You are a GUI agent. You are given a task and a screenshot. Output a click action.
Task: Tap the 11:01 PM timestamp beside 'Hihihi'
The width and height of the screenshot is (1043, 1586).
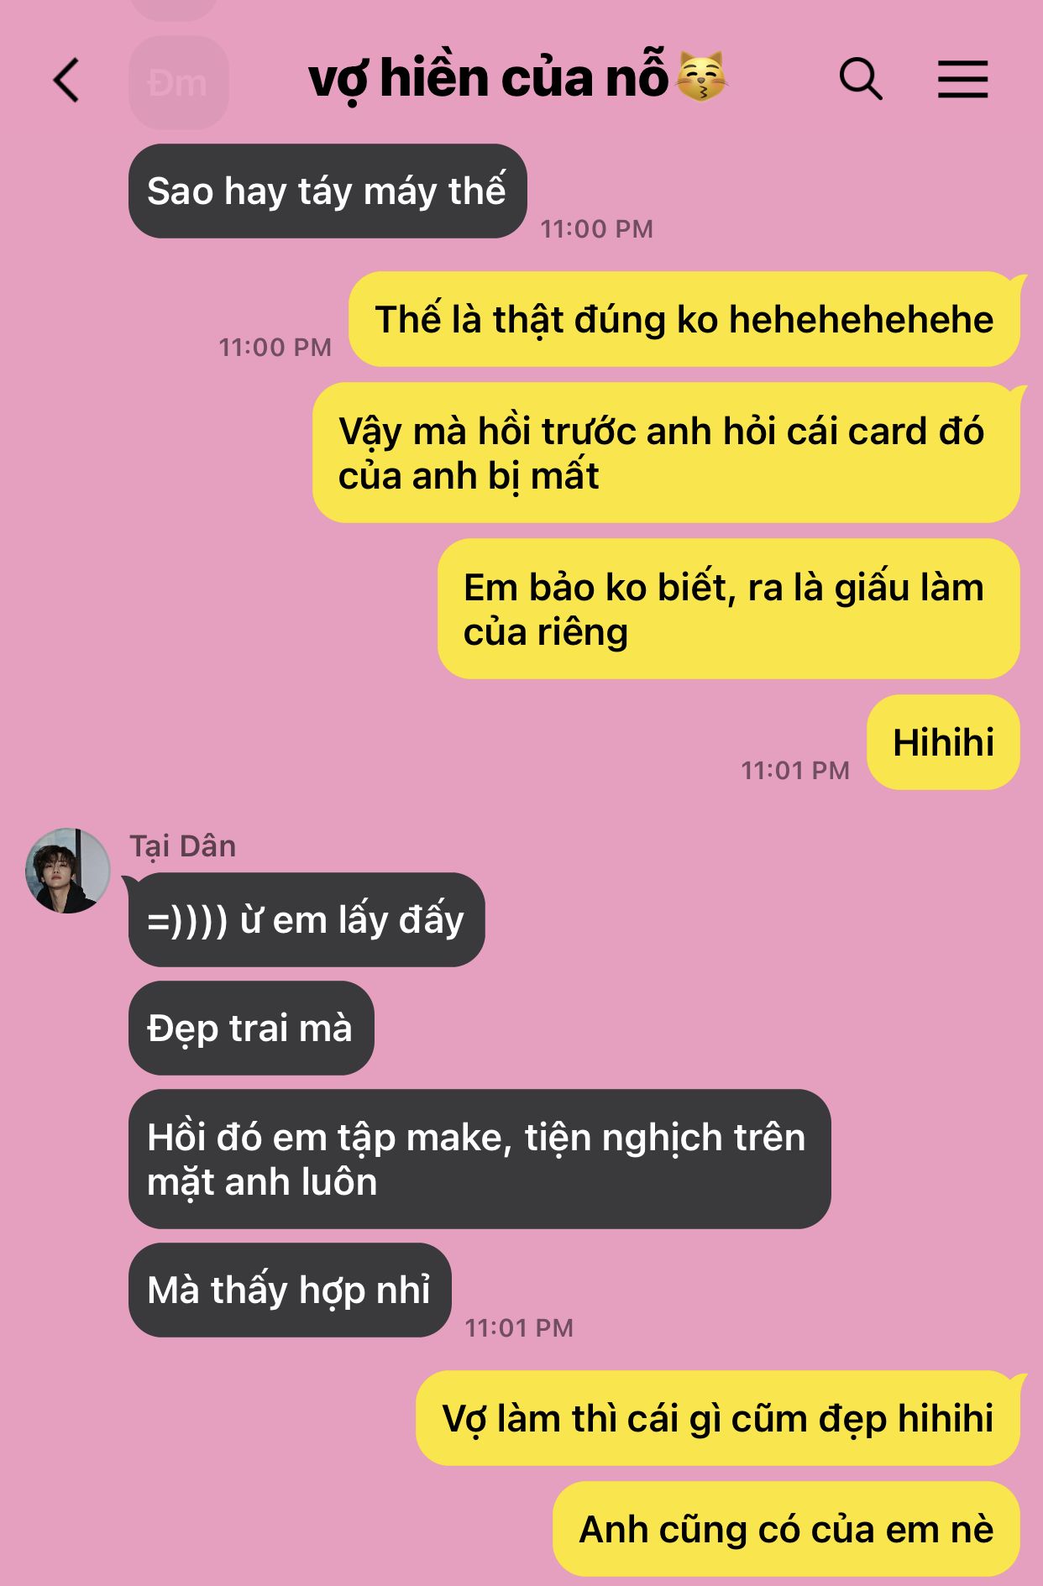[x=794, y=770]
